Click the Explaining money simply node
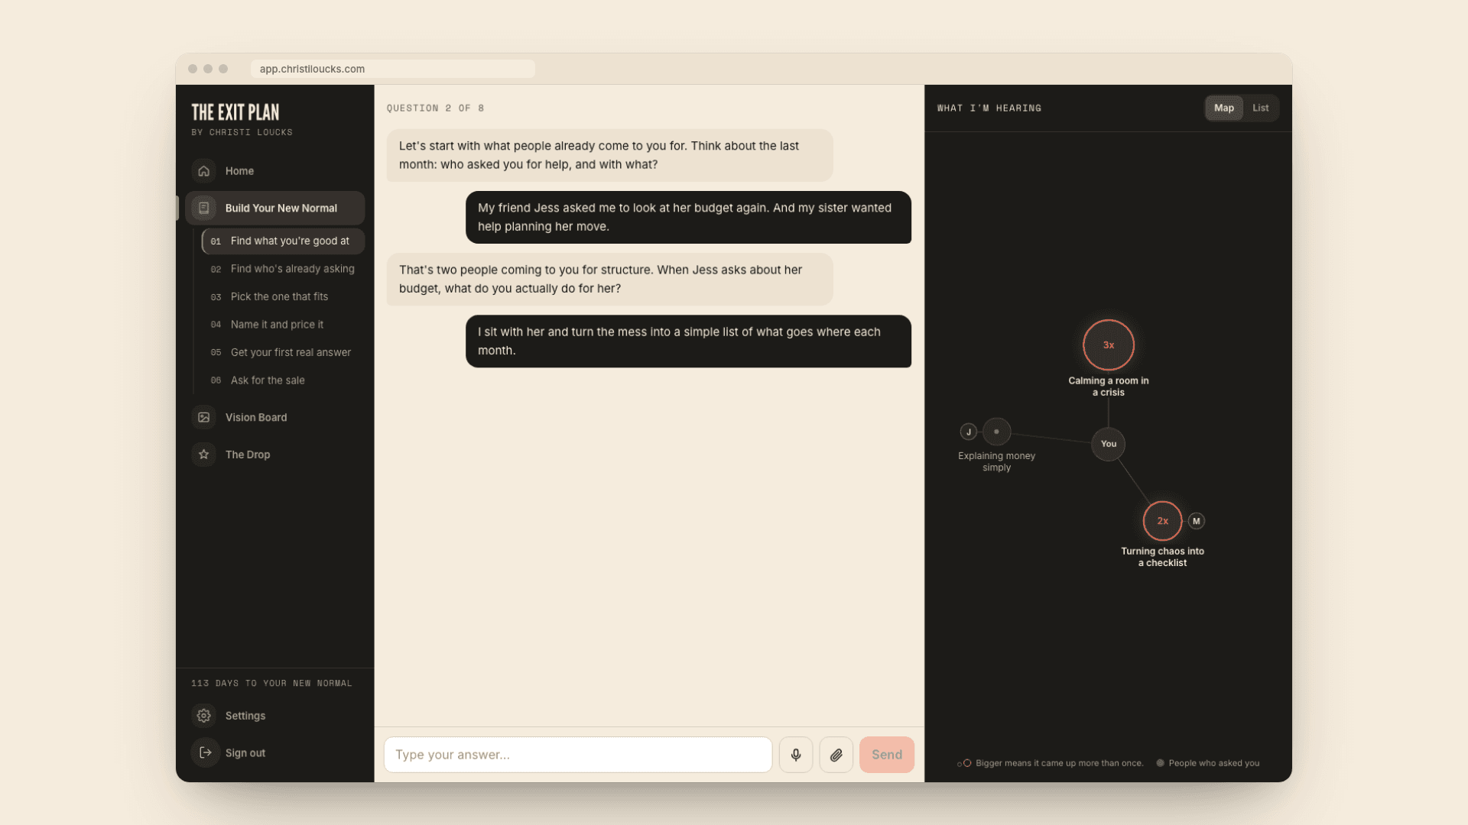 point(996,432)
